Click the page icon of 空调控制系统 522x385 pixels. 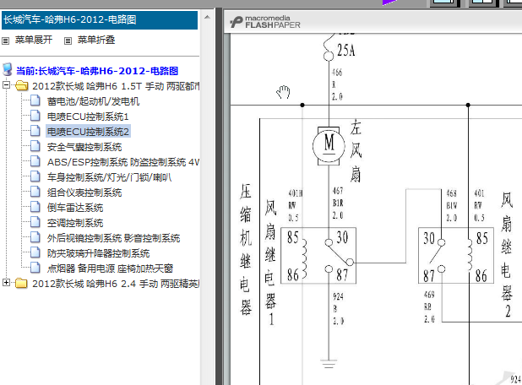click(35, 222)
